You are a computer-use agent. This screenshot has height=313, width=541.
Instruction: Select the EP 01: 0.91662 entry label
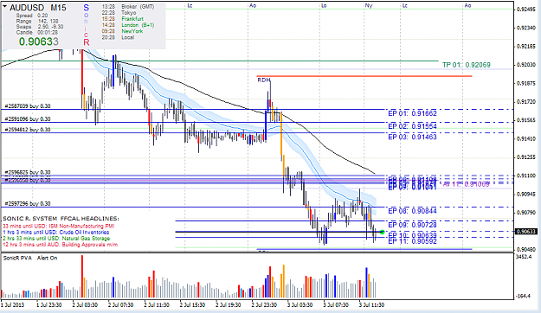point(412,113)
